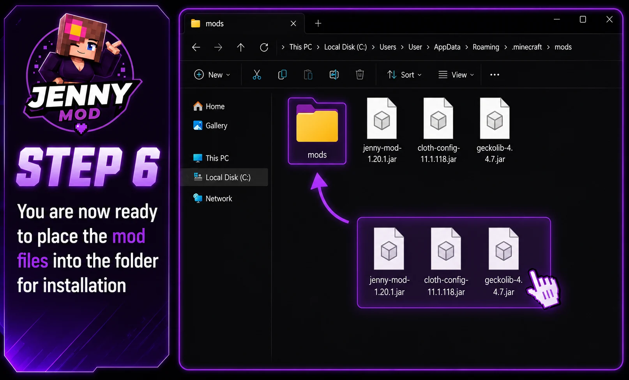
Task: Navigate to the Roaming breadcrumb
Action: tap(486, 47)
